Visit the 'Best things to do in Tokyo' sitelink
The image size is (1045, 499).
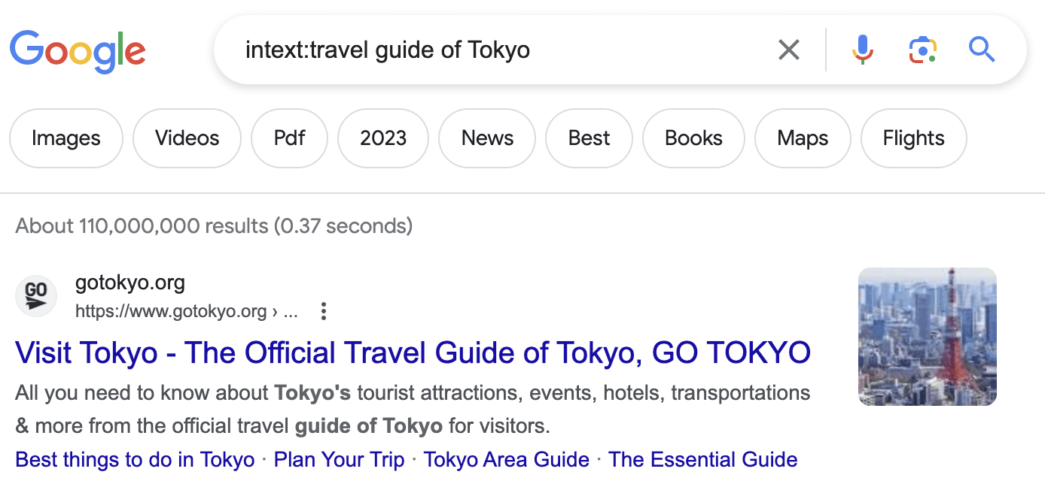pyautogui.click(x=134, y=459)
